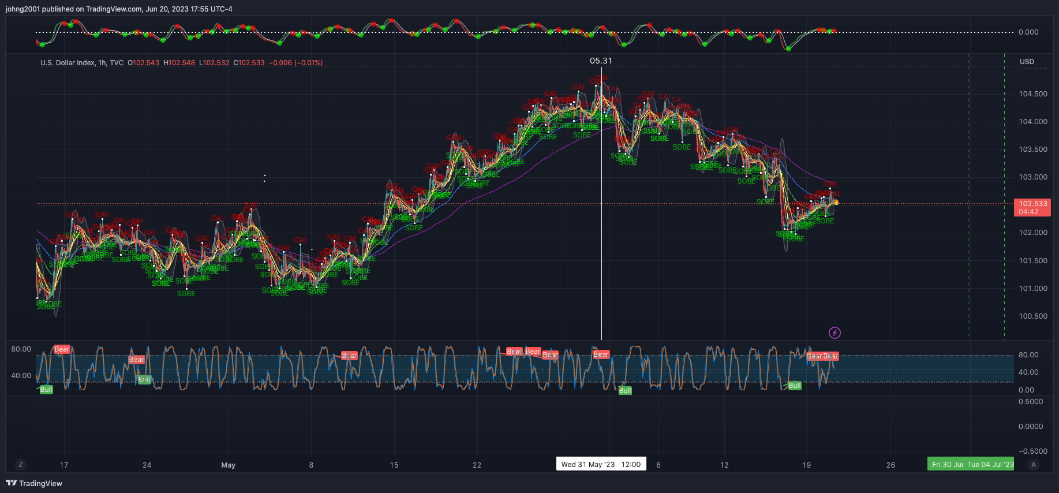Click the high value H102.548

pos(179,62)
